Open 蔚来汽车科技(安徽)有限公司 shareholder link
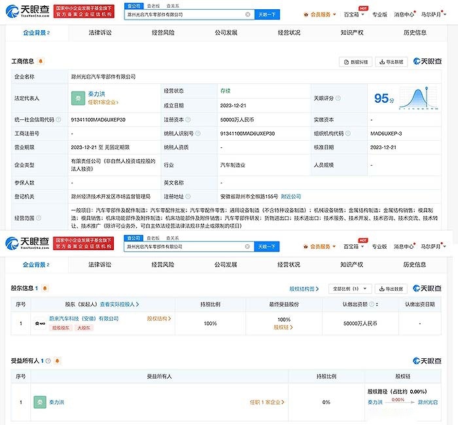This screenshot has height=425, width=458. point(84,319)
